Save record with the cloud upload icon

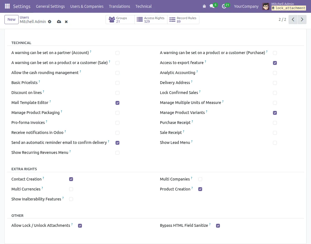[59, 22]
